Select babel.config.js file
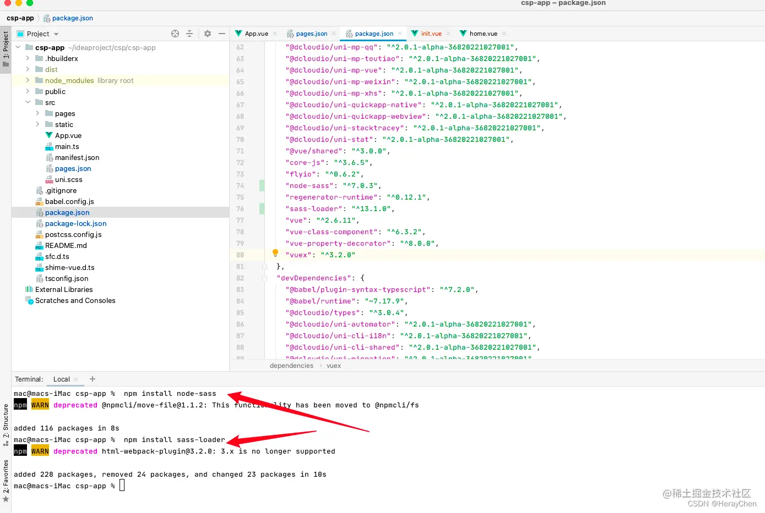 pos(69,201)
